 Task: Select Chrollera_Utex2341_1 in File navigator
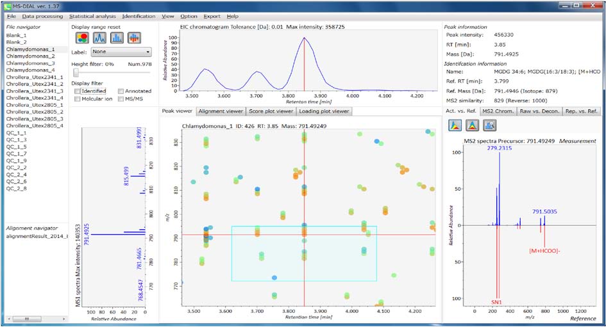tap(35, 77)
